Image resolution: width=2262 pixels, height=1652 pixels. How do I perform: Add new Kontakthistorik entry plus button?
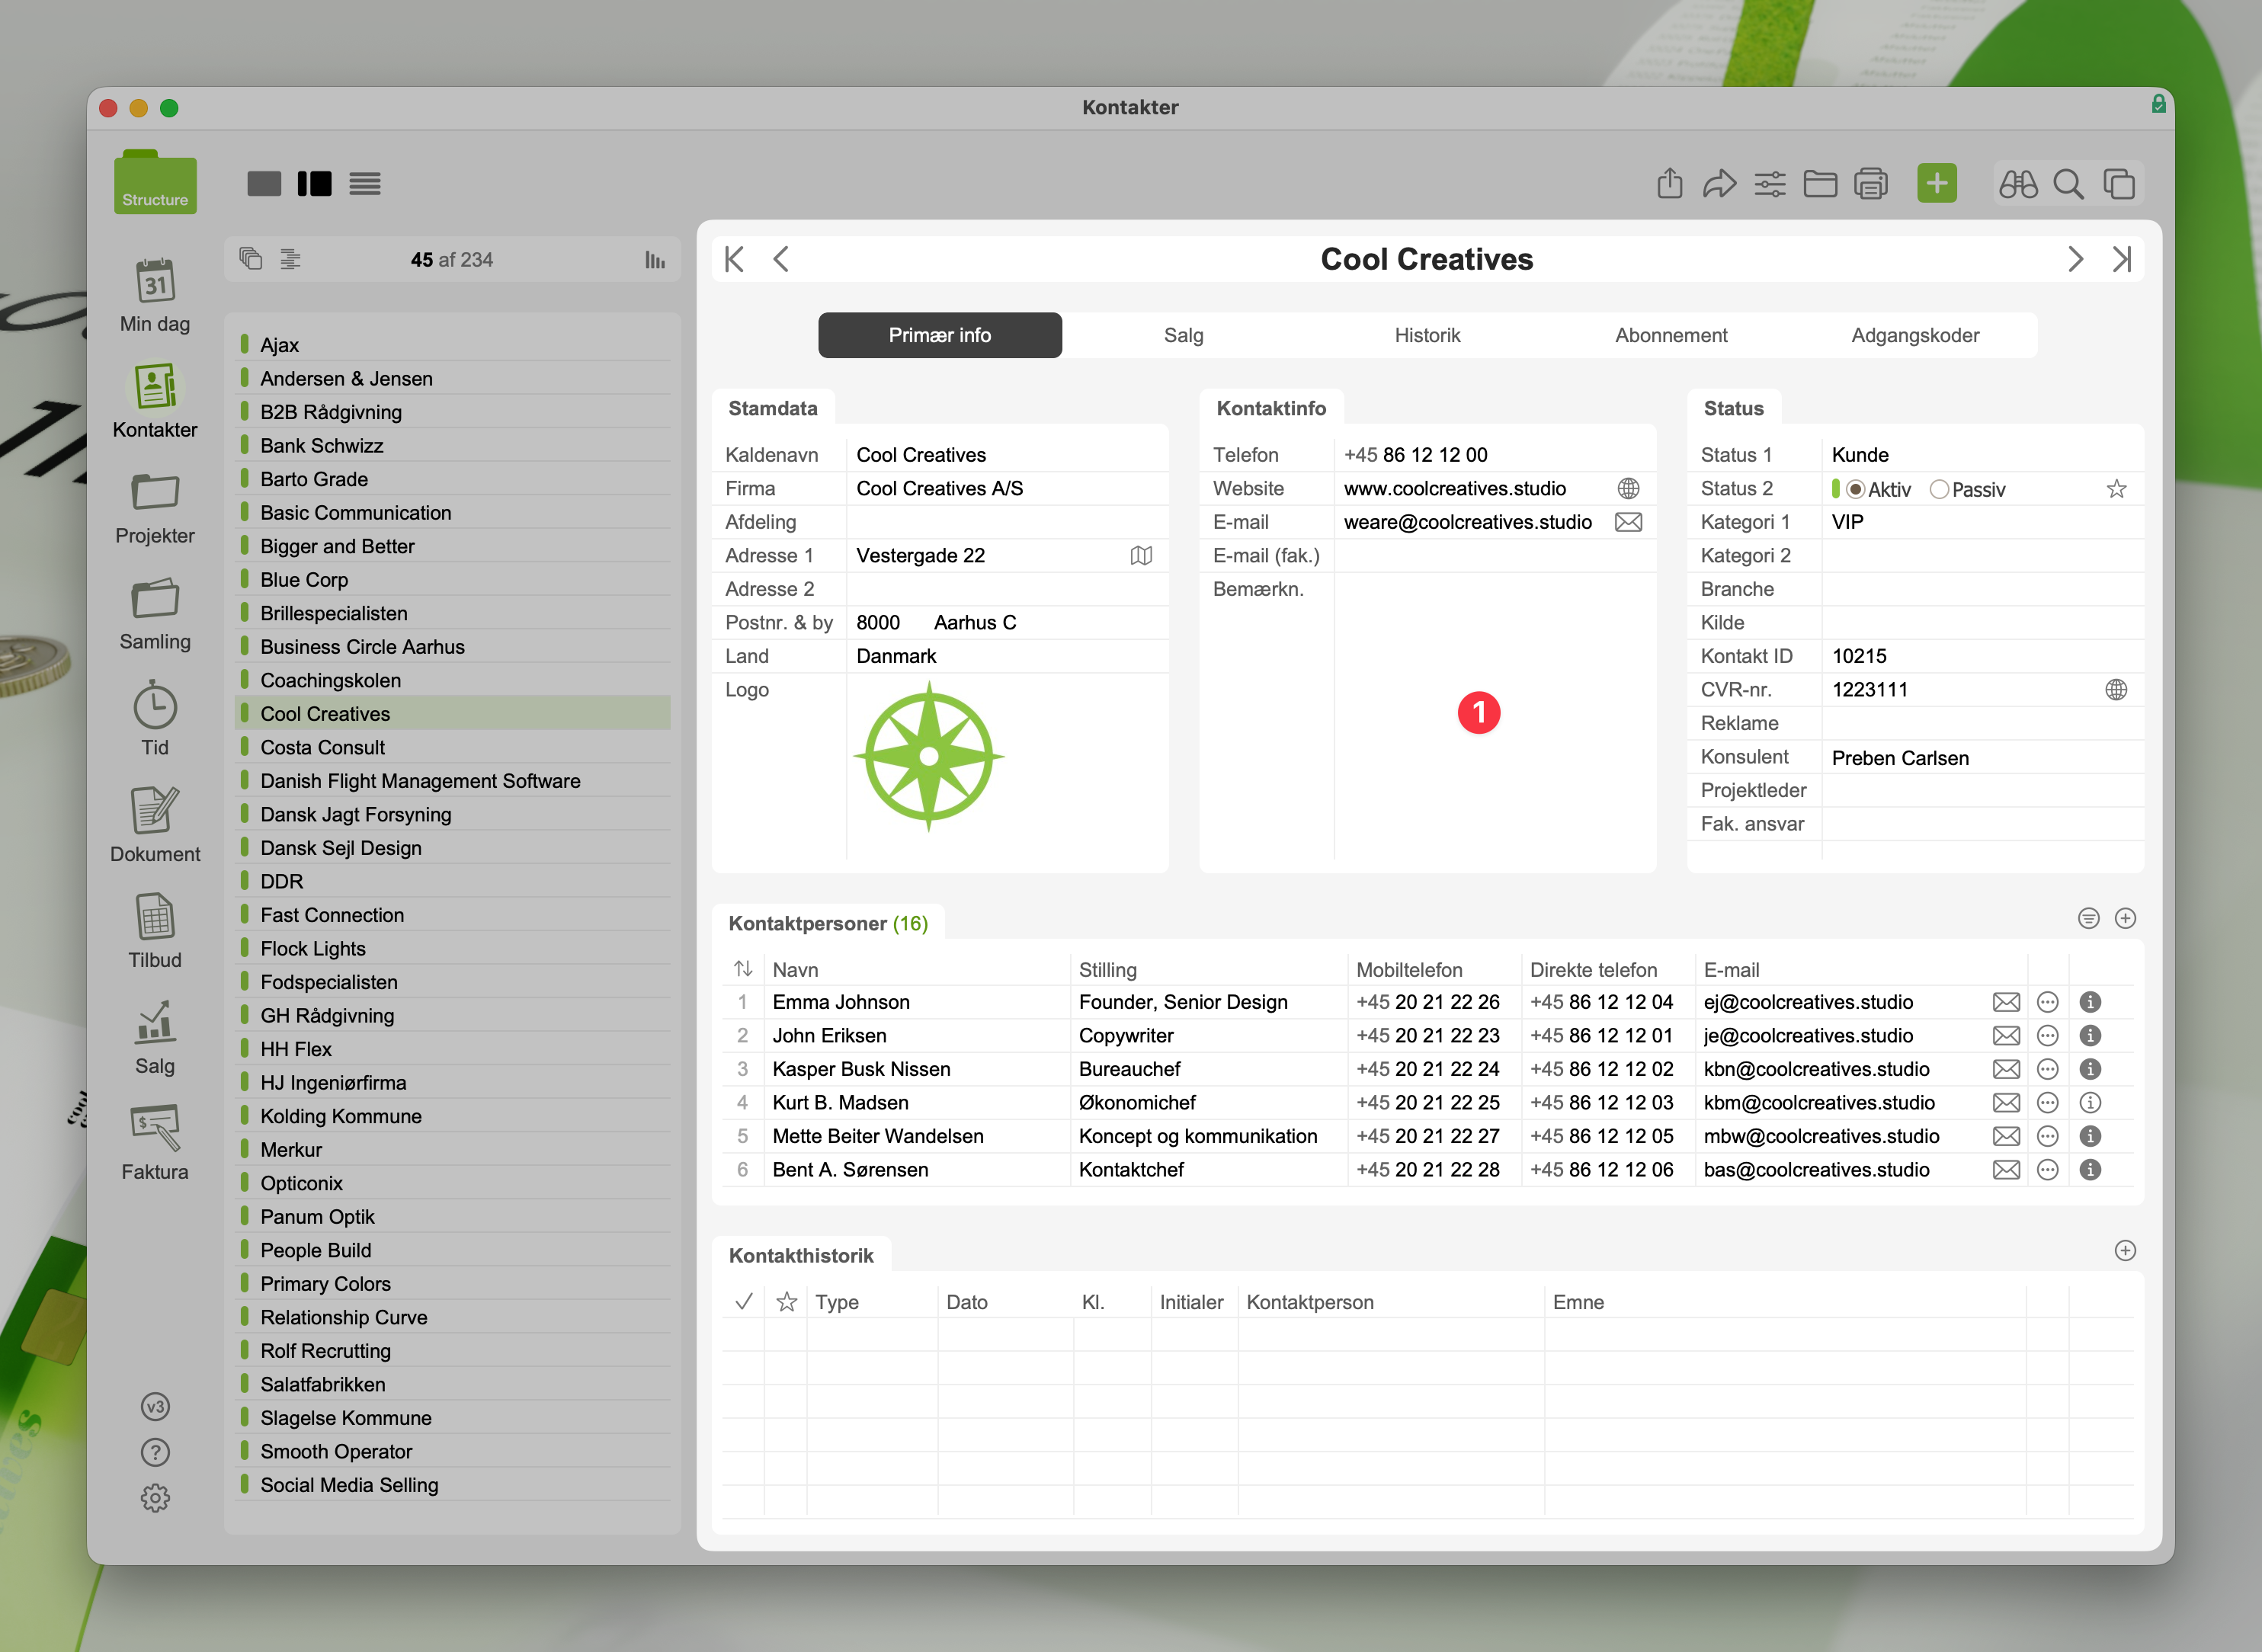(2125, 1251)
